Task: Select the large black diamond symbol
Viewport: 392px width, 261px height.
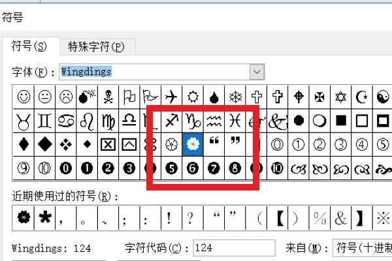Action: [44, 144]
